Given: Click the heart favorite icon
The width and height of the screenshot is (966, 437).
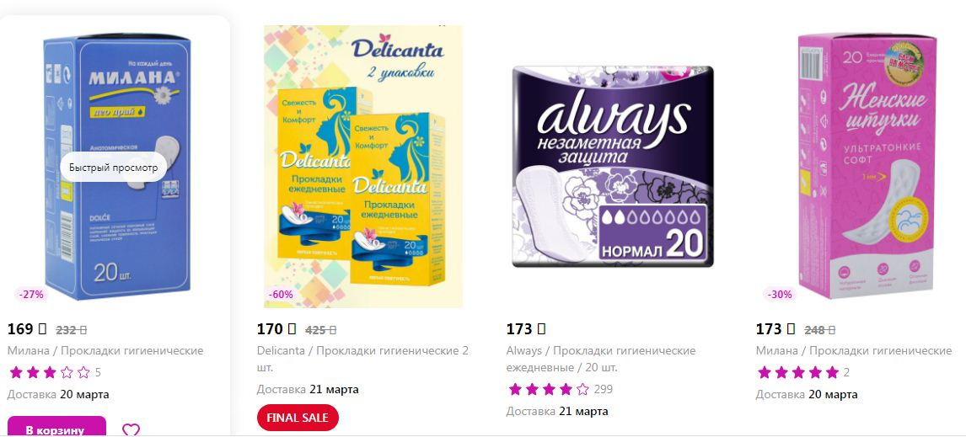Looking at the screenshot, I should click(x=131, y=429).
